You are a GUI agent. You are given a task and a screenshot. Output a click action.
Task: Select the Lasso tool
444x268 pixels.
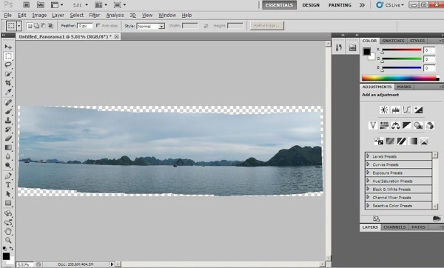(x=8, y=65)
